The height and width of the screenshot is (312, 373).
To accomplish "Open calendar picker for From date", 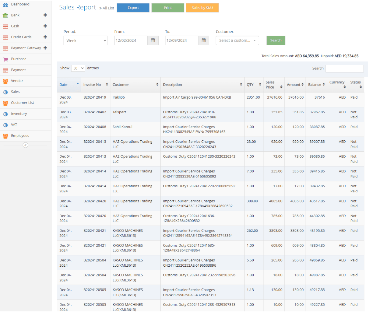I will tap(153, 40).
